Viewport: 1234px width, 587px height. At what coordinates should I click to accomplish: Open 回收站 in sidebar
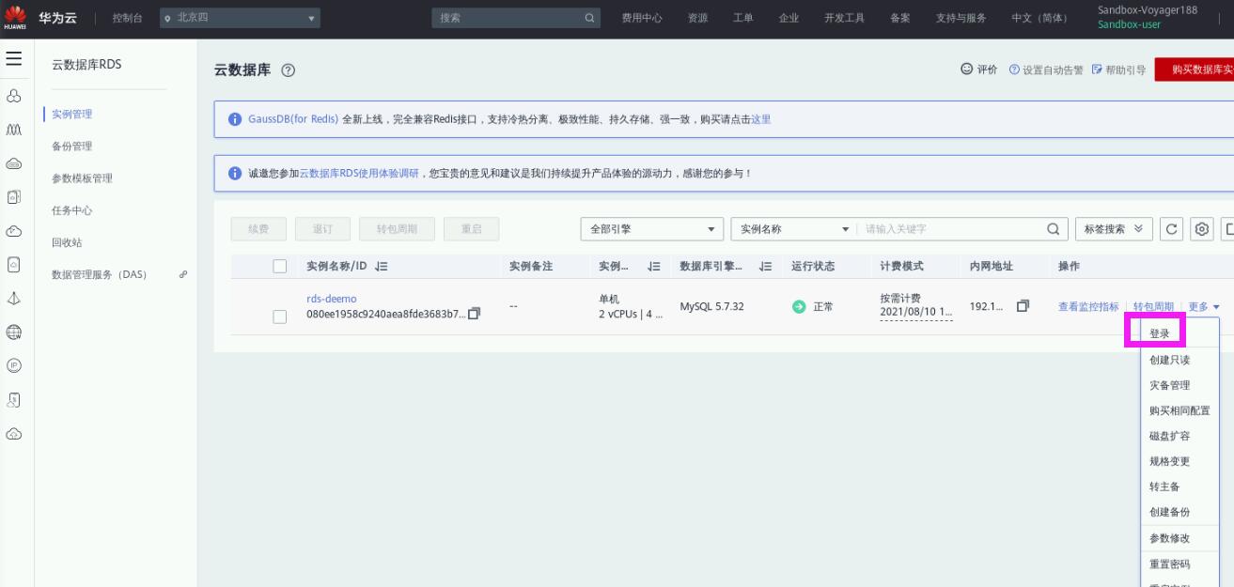pyautogui.click(x=67, y=242)
